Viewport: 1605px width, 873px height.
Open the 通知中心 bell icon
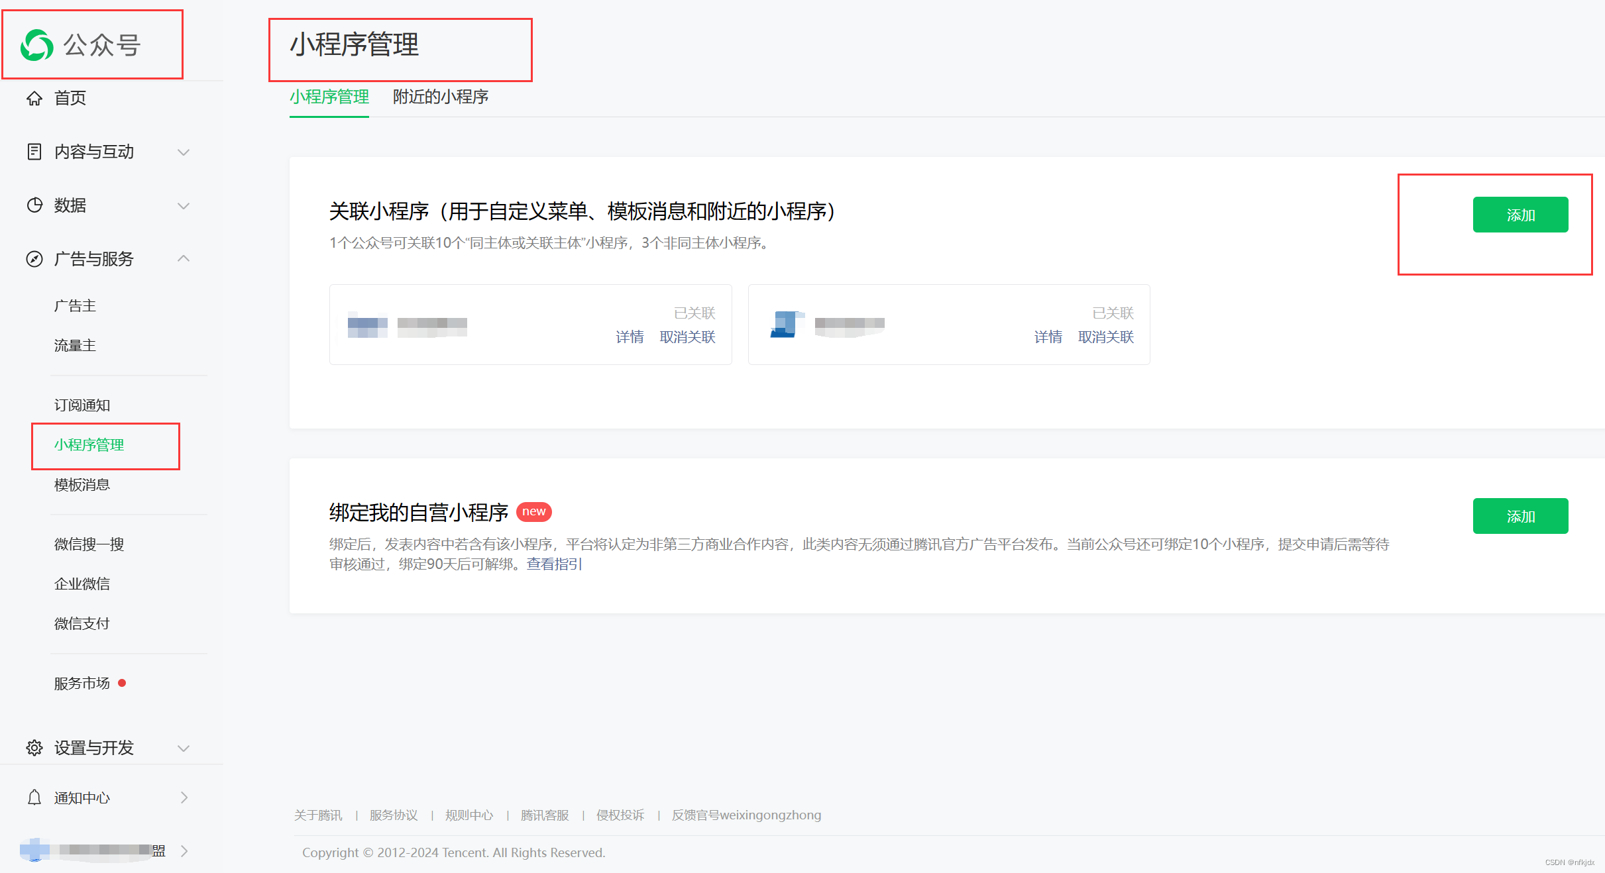[36, 797]
